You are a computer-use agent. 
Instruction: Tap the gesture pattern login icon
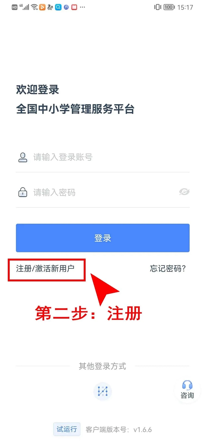(x=102, y=391)
